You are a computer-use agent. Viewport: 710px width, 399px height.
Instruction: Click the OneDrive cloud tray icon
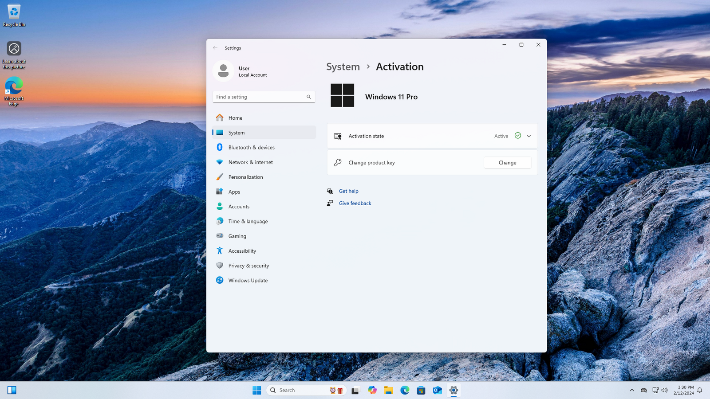pos(644,390)
